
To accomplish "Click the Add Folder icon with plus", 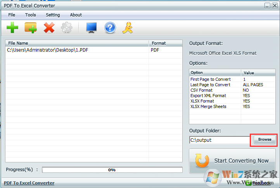I will 31,28.
